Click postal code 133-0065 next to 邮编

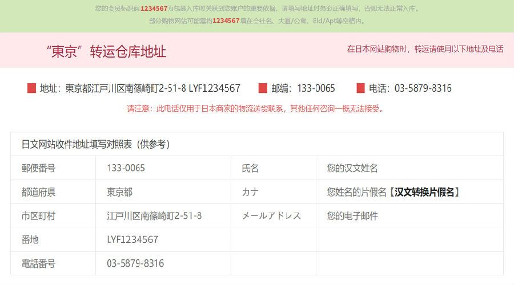pyautogui.click(x=316, y=88)
